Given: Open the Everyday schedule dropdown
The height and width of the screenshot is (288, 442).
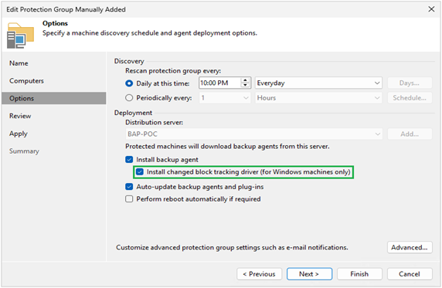Looking at the screenshot, I should click(318, 83).
